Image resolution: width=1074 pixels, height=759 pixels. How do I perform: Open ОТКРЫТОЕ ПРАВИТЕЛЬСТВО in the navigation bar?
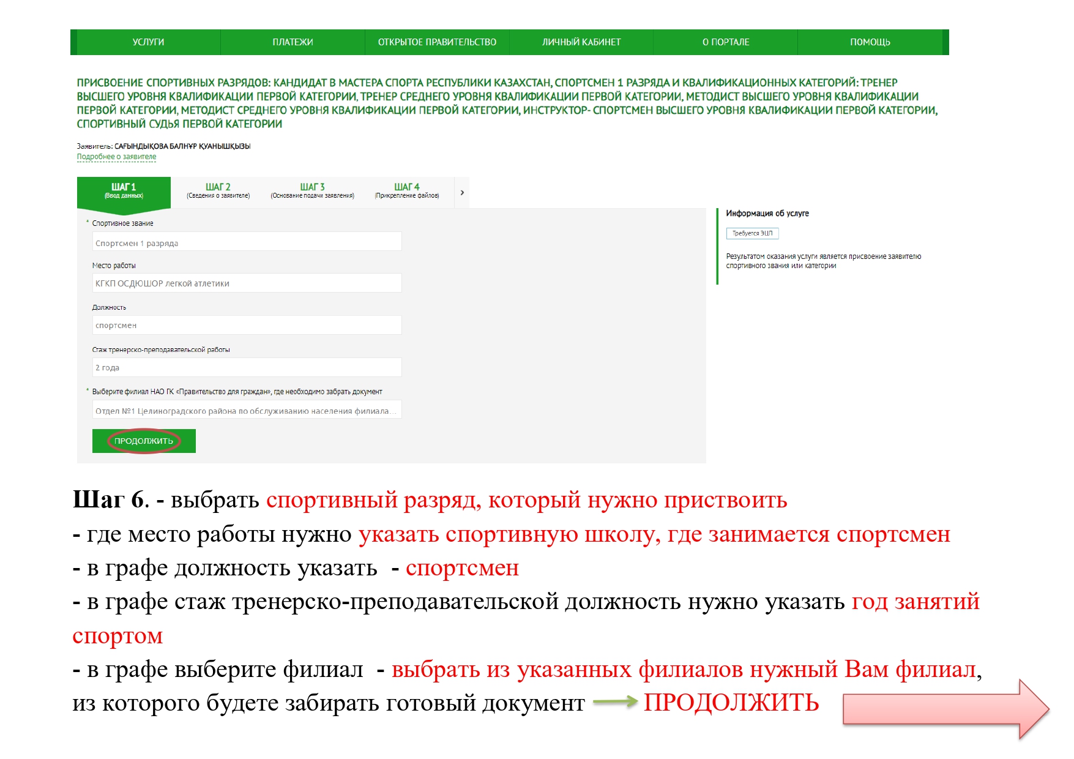(437, 42)
